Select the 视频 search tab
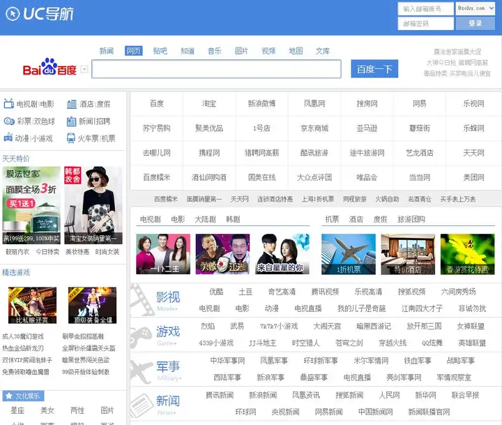This screenshot has width=502, height=425. pyautogui.click(x=268, y=51)
